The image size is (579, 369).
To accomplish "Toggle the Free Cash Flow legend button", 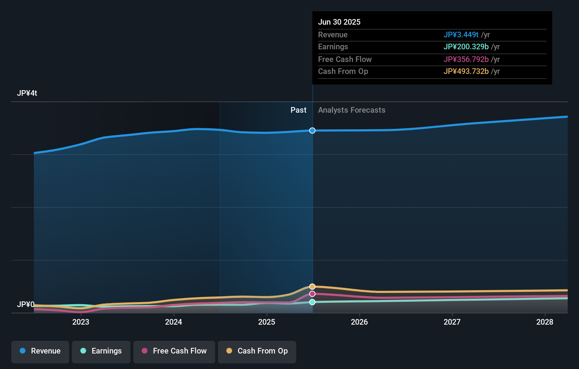I will pyautogui.click(x=174, y=352).
